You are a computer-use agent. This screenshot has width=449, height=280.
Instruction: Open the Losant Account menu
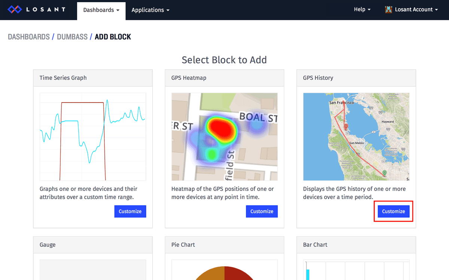[412, 10]
